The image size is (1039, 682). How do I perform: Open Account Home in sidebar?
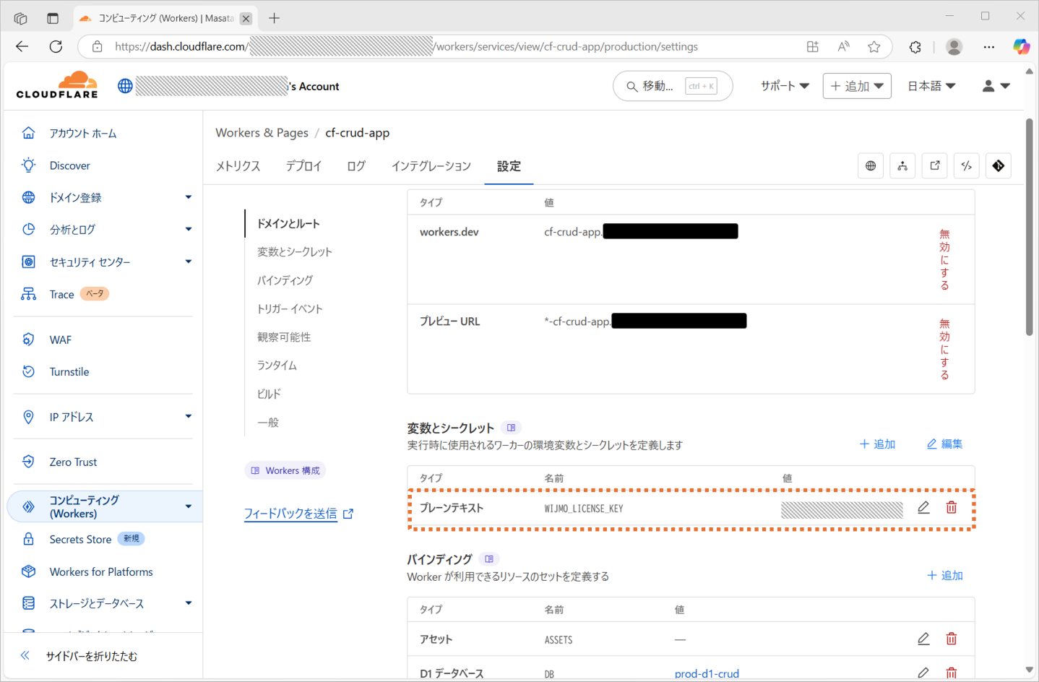[x=82, y=133]
